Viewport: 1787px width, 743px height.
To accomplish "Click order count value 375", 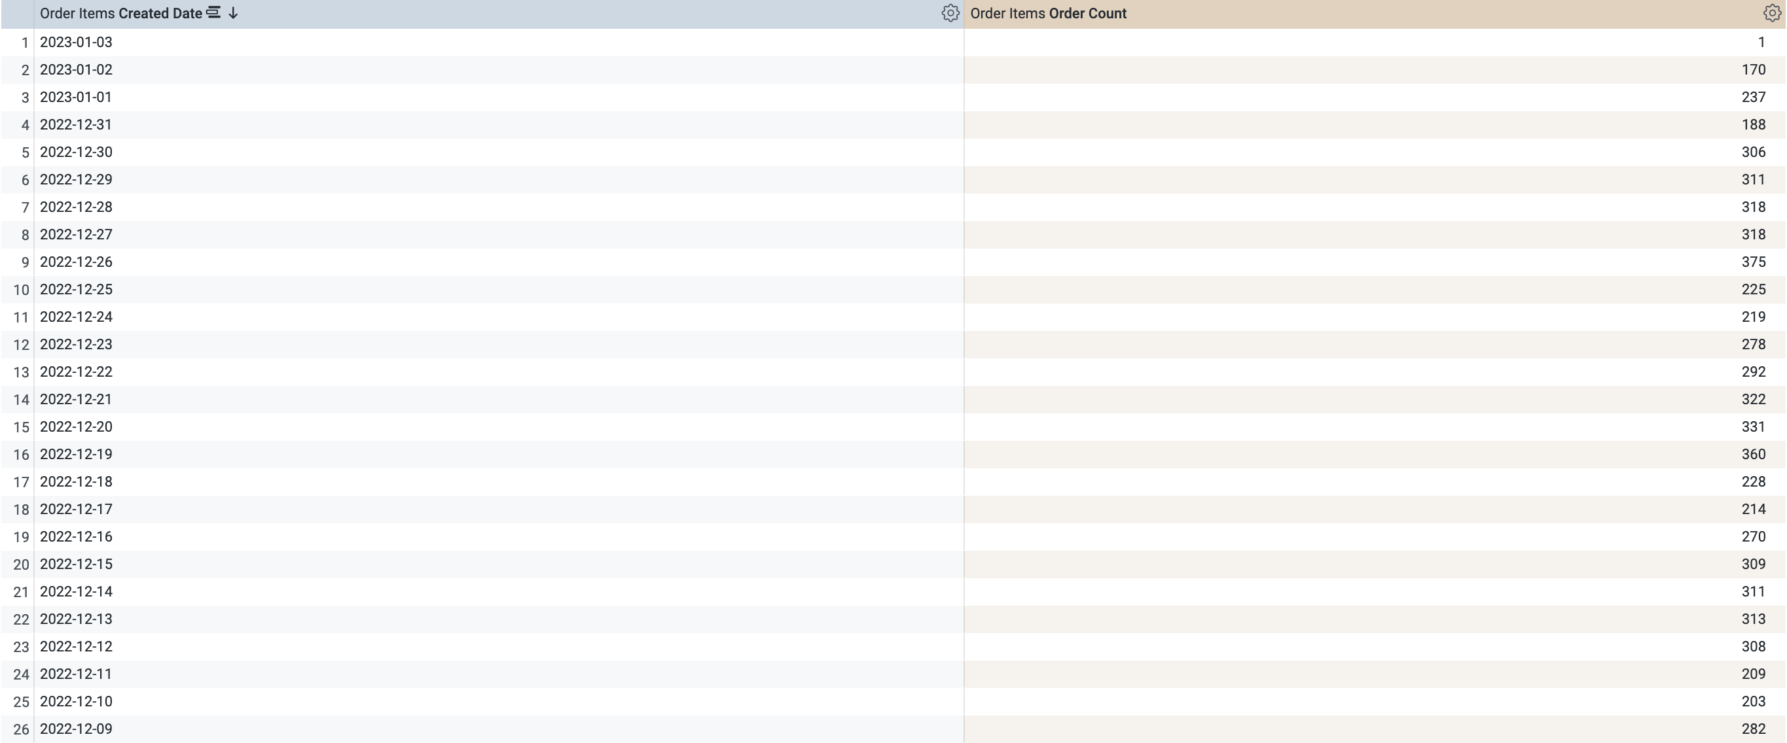I will 1754,262.
